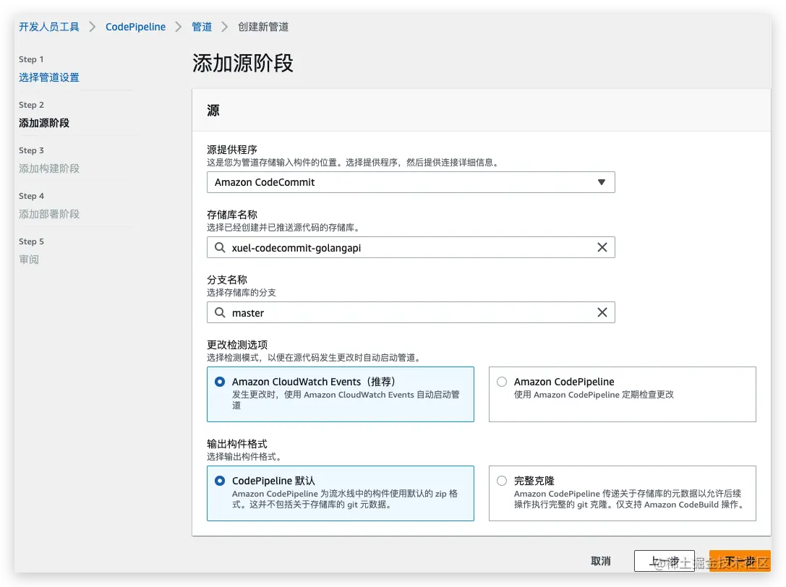Click the 上一步 previous button

[x=665, y=561]
